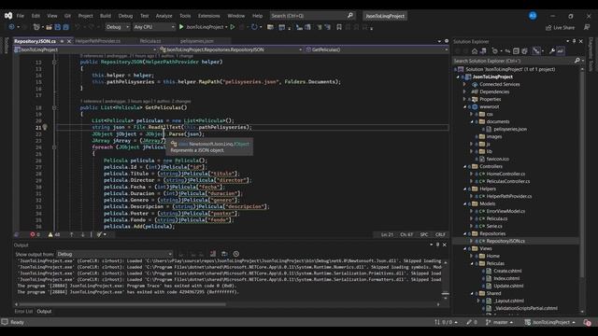This screenshot has height=336, width=598.
Task: Click the Home icon in Solution Explorer
Action: coord(475,51)
